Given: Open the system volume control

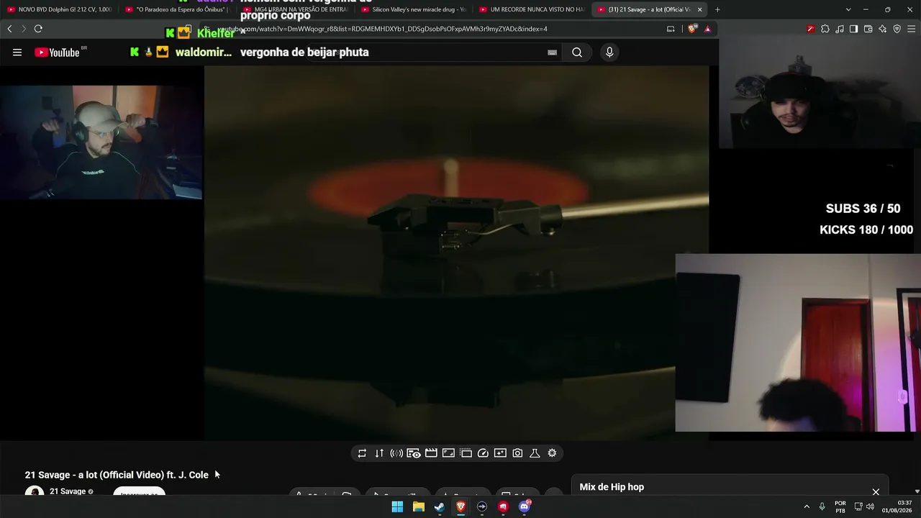Looking at the screenshot, I should (x=870, y=506).
